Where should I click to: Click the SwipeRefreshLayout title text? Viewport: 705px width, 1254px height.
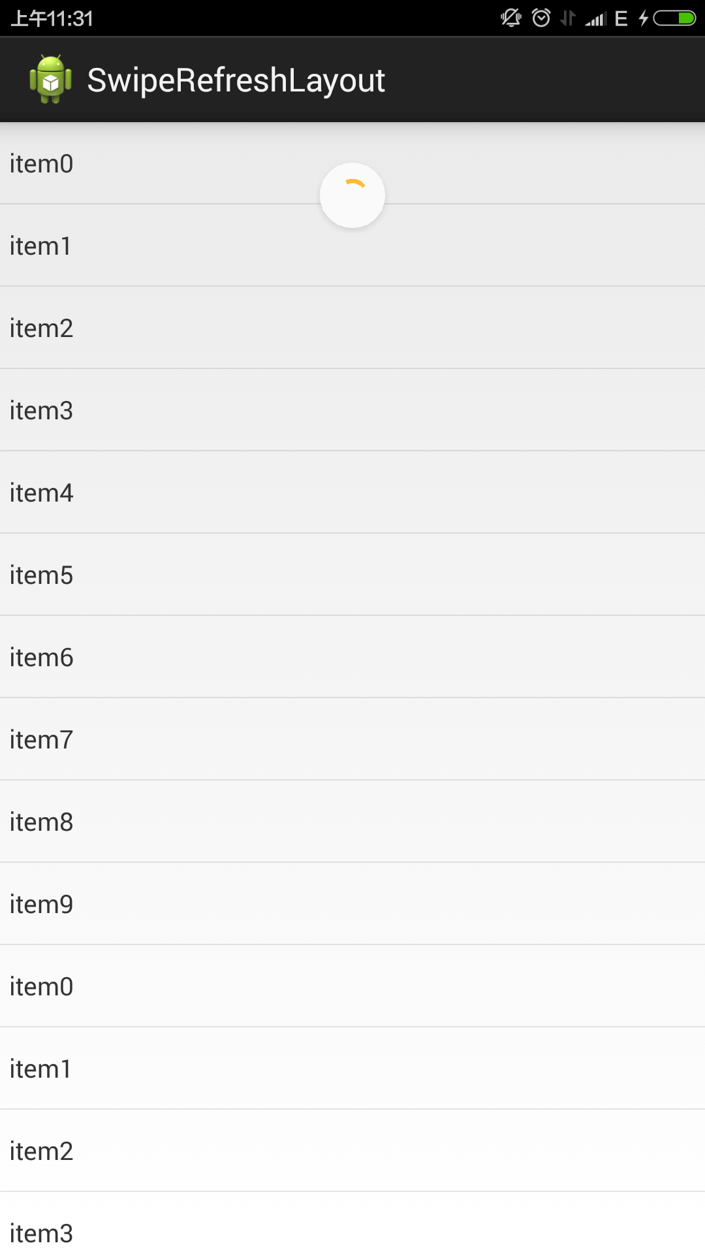[x=236, y=80]
